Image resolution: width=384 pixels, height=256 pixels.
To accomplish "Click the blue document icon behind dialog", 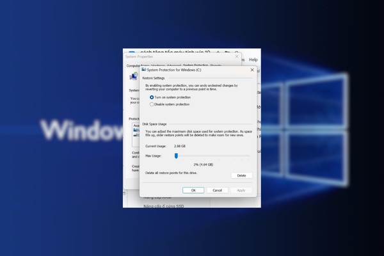I will pyautogui.click(x=132, y=52).
